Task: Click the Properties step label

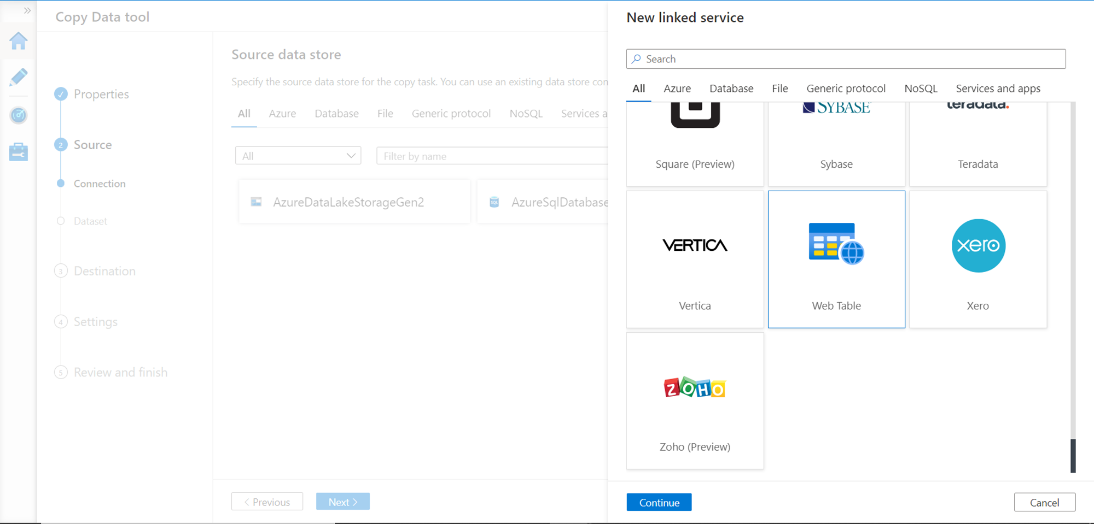Action: pyautogui.click(x=101, y=94)
